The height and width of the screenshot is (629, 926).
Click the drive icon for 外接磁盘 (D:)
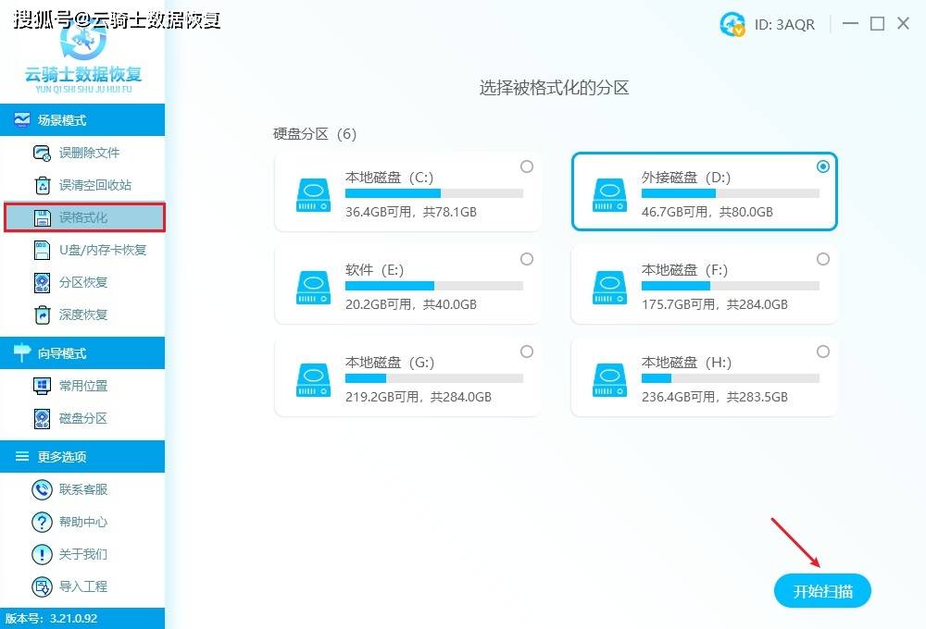tap(610, 195)
